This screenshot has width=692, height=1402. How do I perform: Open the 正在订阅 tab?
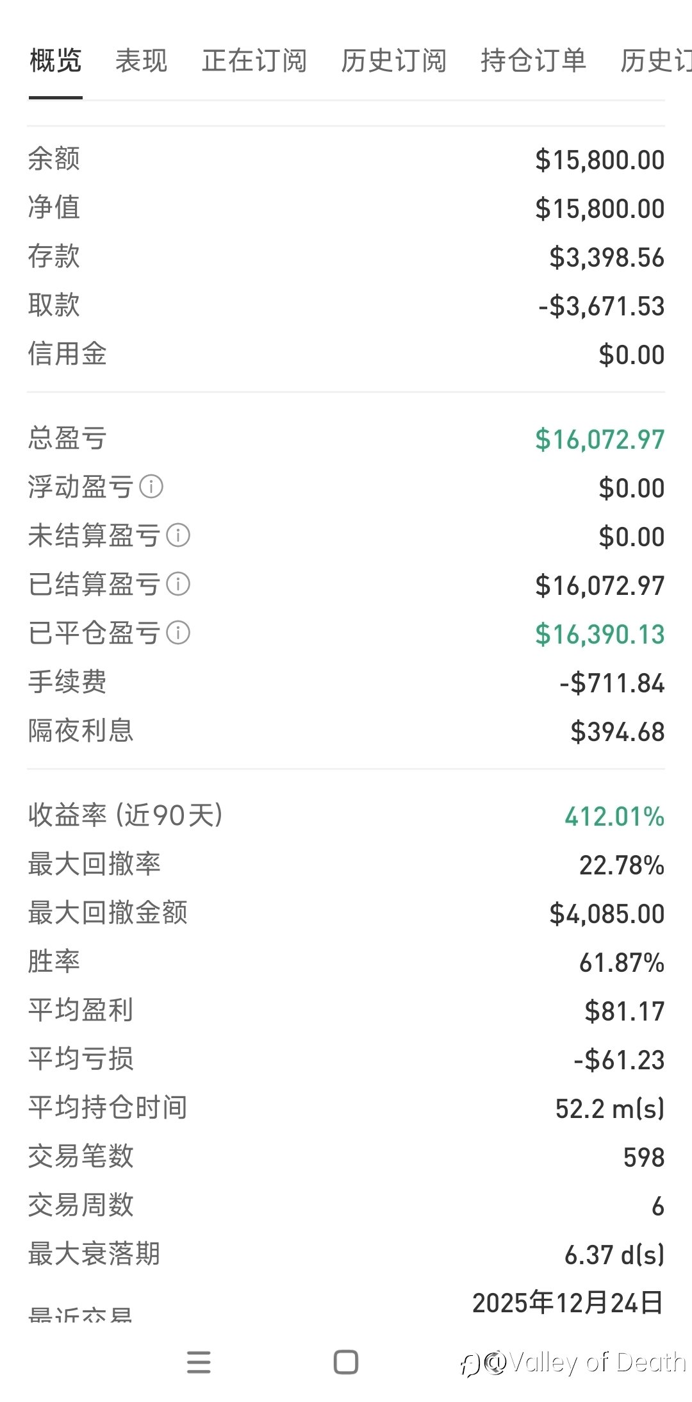tap(254, 61)
